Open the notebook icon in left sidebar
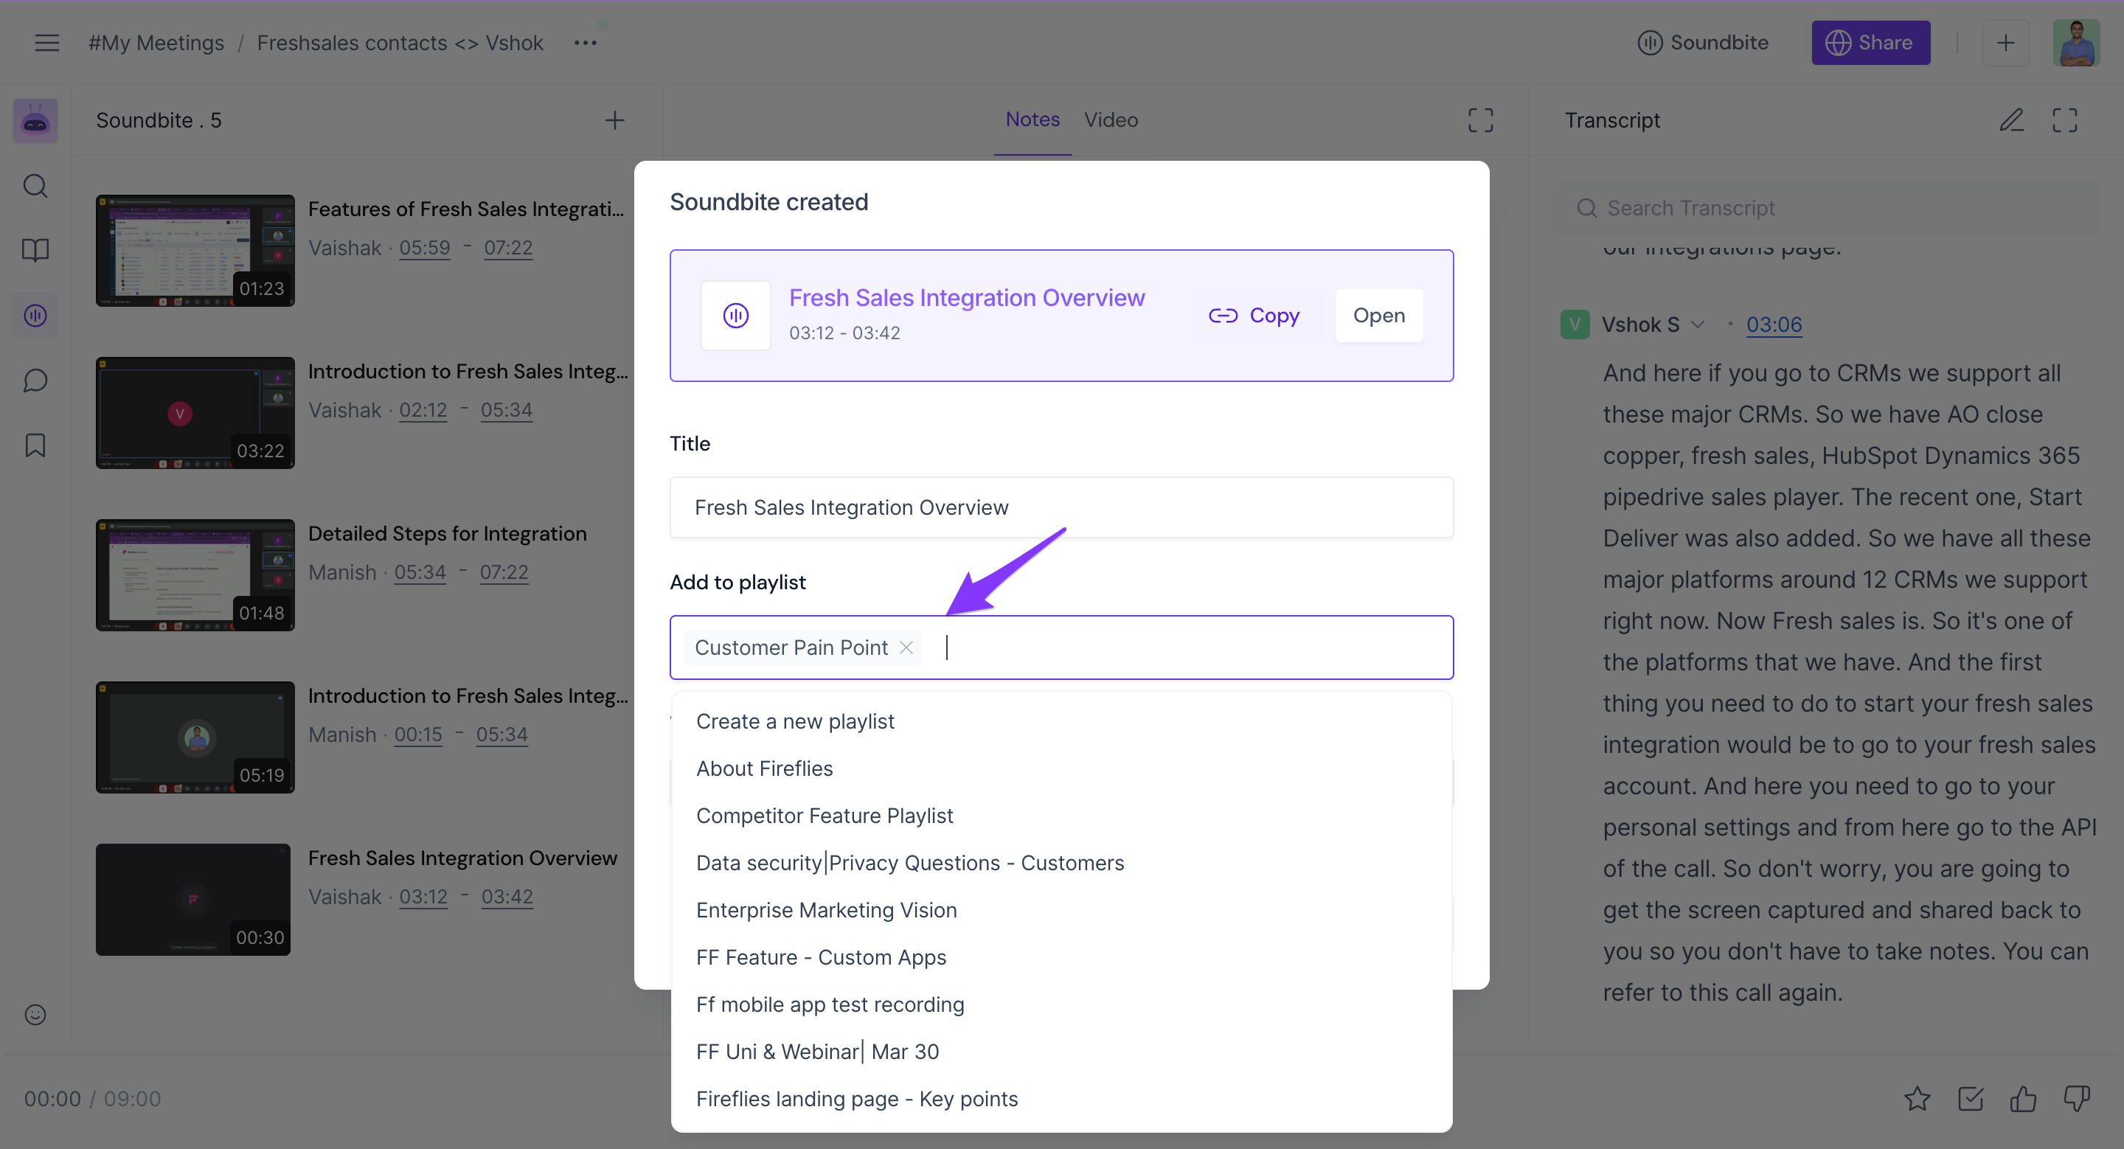This screenshot has width=2124, height=1149. (35, 251)
